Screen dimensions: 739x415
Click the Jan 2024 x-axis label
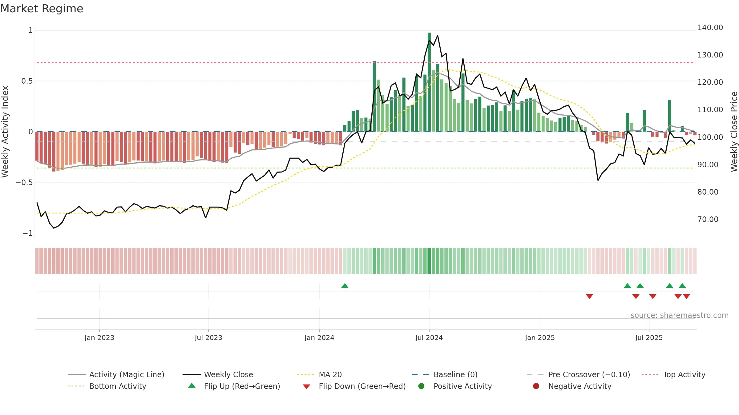coord(319,338)
